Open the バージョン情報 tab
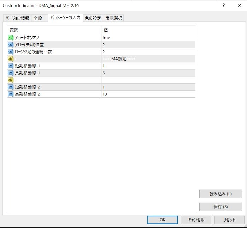 tap(17, 18)
